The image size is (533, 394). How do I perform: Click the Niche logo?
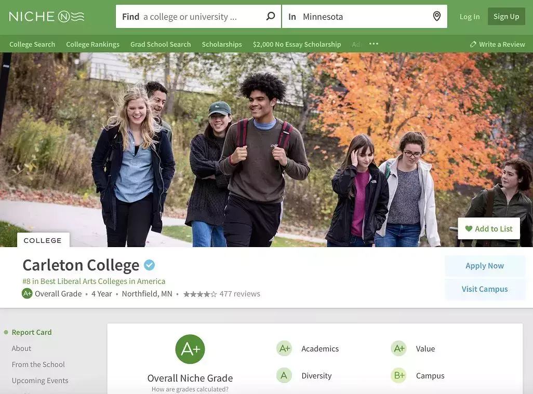click(47, 16)
